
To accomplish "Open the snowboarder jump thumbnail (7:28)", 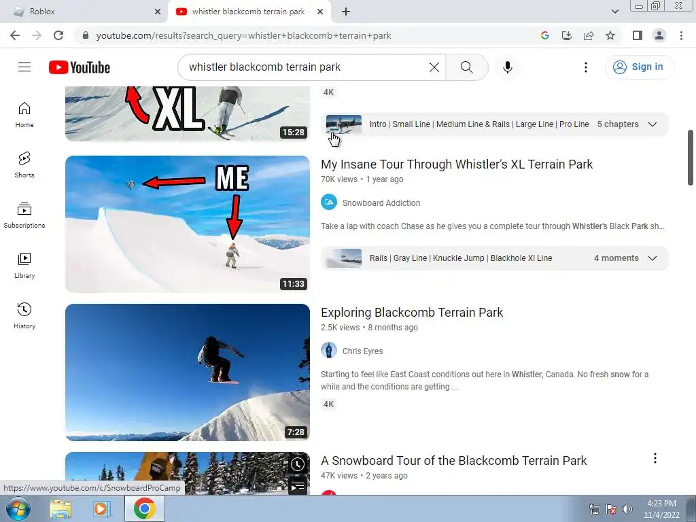I will pyautogui.click(x=188, y=372).
